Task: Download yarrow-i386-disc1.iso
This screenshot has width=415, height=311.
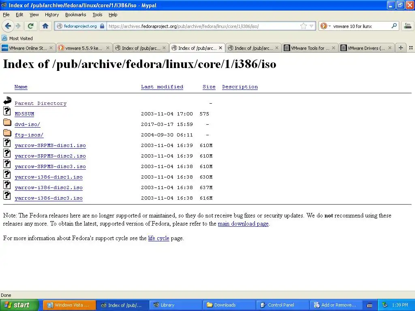Action: coord(49,177)
